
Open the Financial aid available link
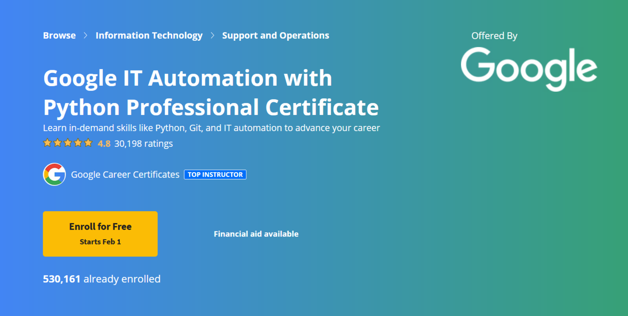coord(256,234)
